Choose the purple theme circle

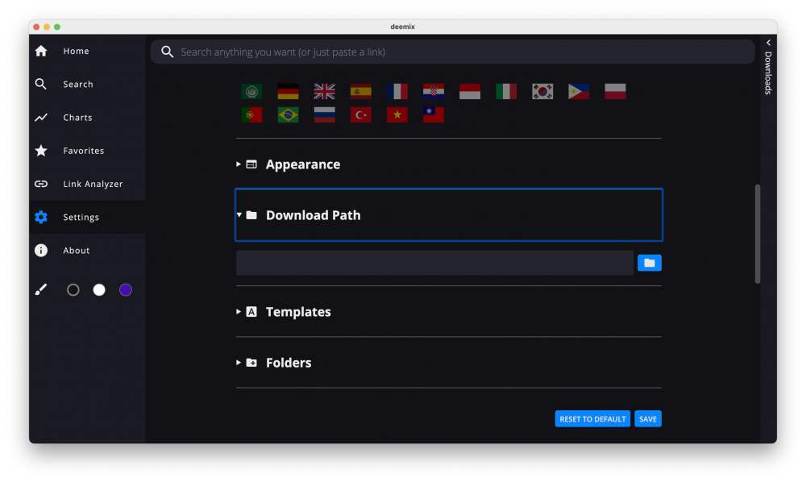pos(126,290)
